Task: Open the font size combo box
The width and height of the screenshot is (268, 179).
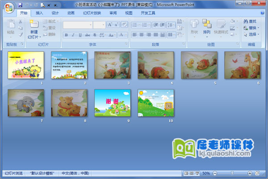Action: [x=99, y=25]
